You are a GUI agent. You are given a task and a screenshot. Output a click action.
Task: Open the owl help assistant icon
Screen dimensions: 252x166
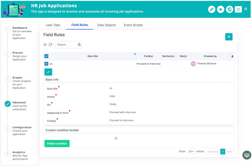click(247, 155)
